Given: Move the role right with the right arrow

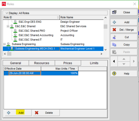Looking at the screenshot, I should 134,61.
